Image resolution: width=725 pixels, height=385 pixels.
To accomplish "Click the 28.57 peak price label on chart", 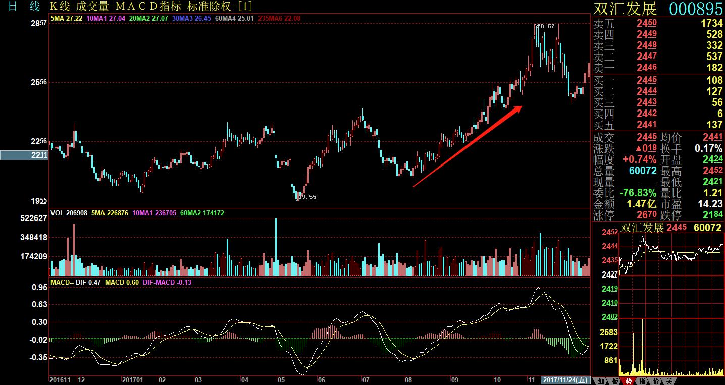I will point(546,26).
